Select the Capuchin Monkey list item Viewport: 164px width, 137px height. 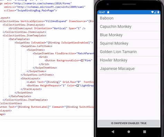point(129,27)
